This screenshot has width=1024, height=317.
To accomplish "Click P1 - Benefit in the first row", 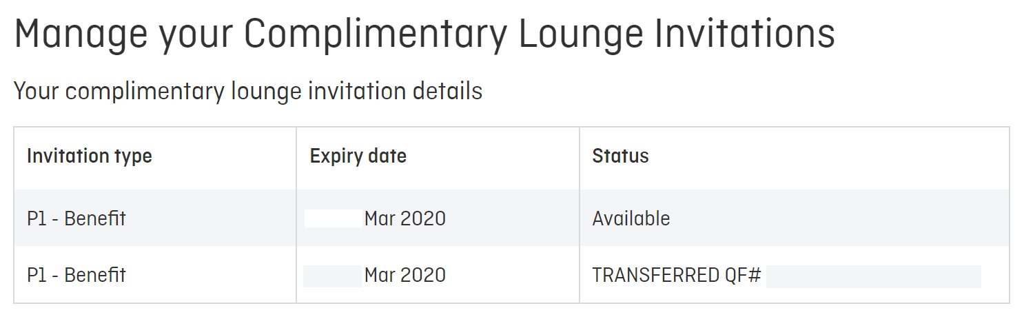I will (76, 219).
